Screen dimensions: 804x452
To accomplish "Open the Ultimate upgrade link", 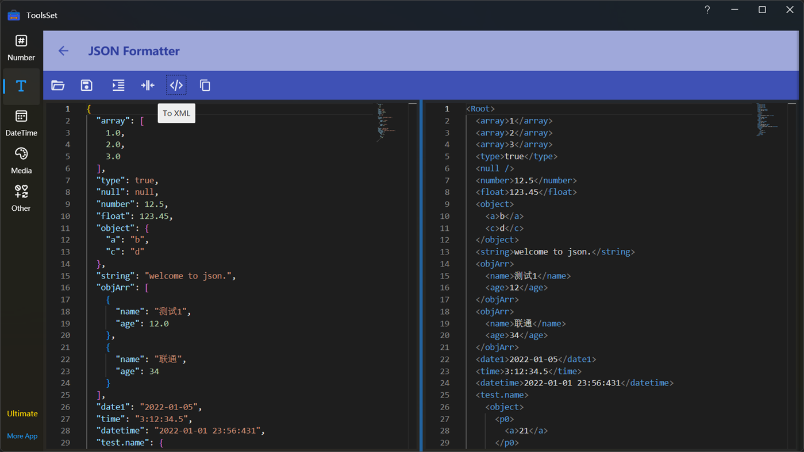I will click(x=22, y=414).
